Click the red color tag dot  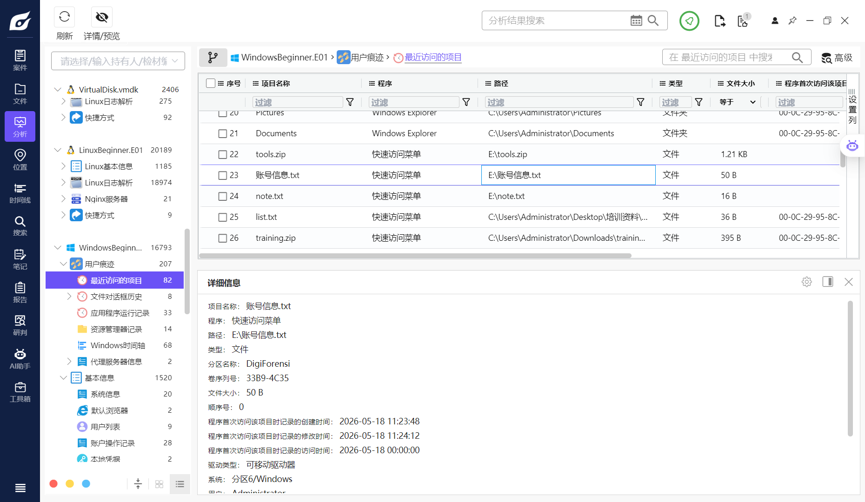click(x=53, y=484)
